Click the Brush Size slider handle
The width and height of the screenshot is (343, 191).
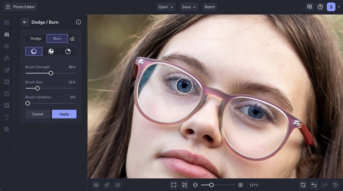click(37, 88)
